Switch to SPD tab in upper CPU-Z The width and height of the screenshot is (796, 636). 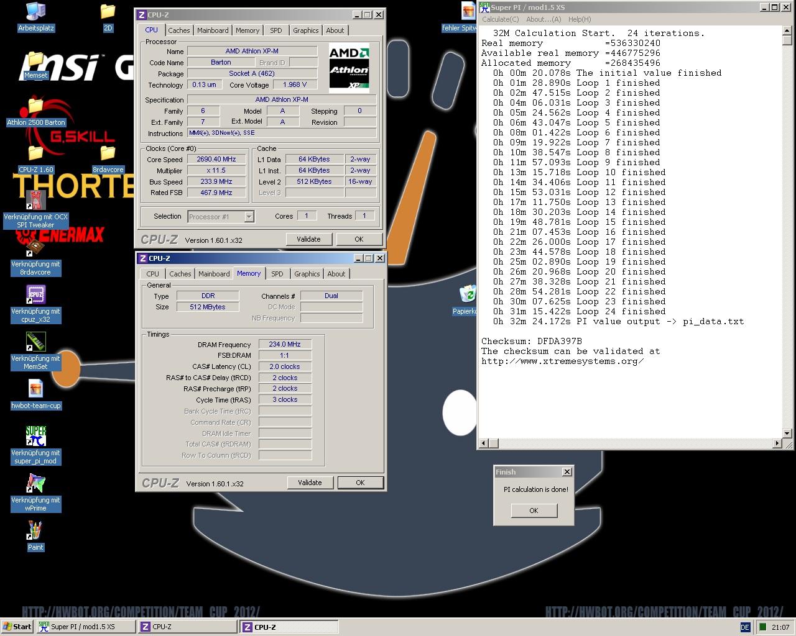(276, 30)
